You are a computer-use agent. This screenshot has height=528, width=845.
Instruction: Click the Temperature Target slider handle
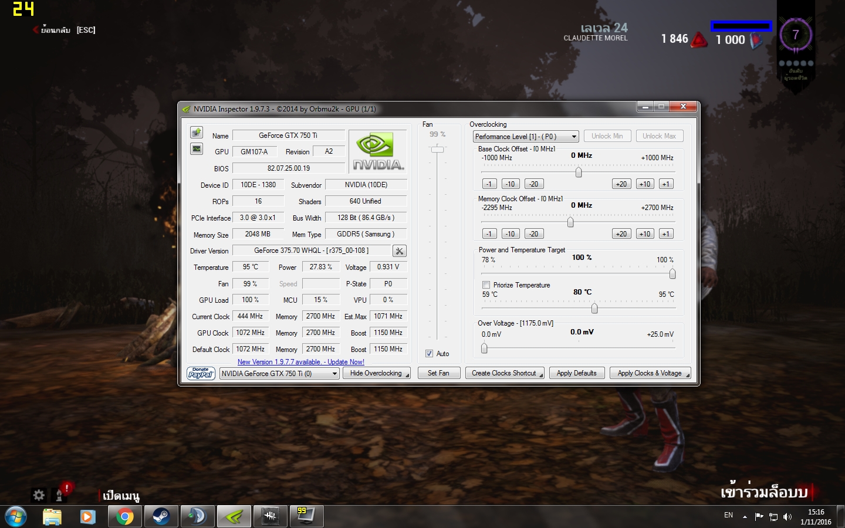594,308
